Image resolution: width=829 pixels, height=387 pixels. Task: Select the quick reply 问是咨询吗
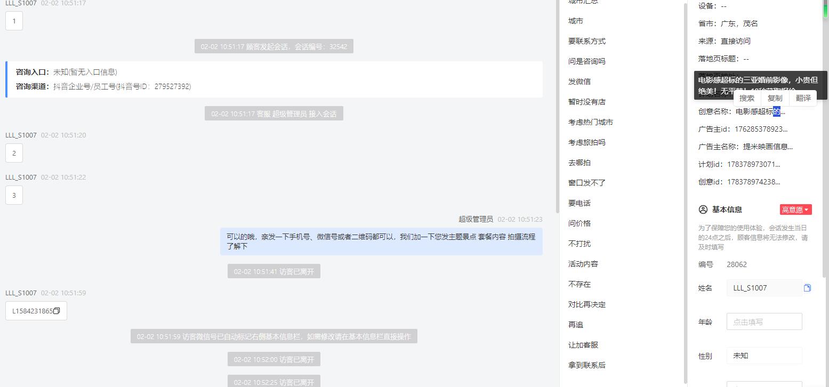(587, 61)
